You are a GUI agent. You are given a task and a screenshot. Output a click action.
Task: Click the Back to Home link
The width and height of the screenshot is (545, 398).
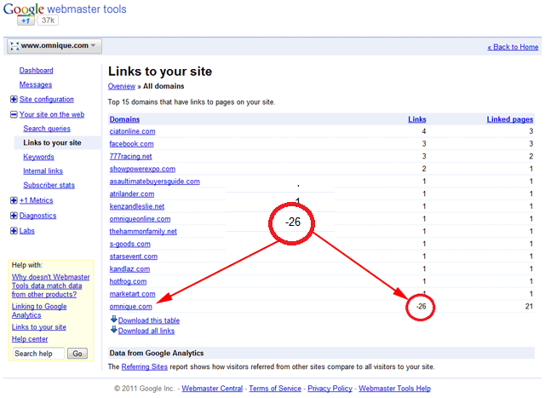coord(513,47)
